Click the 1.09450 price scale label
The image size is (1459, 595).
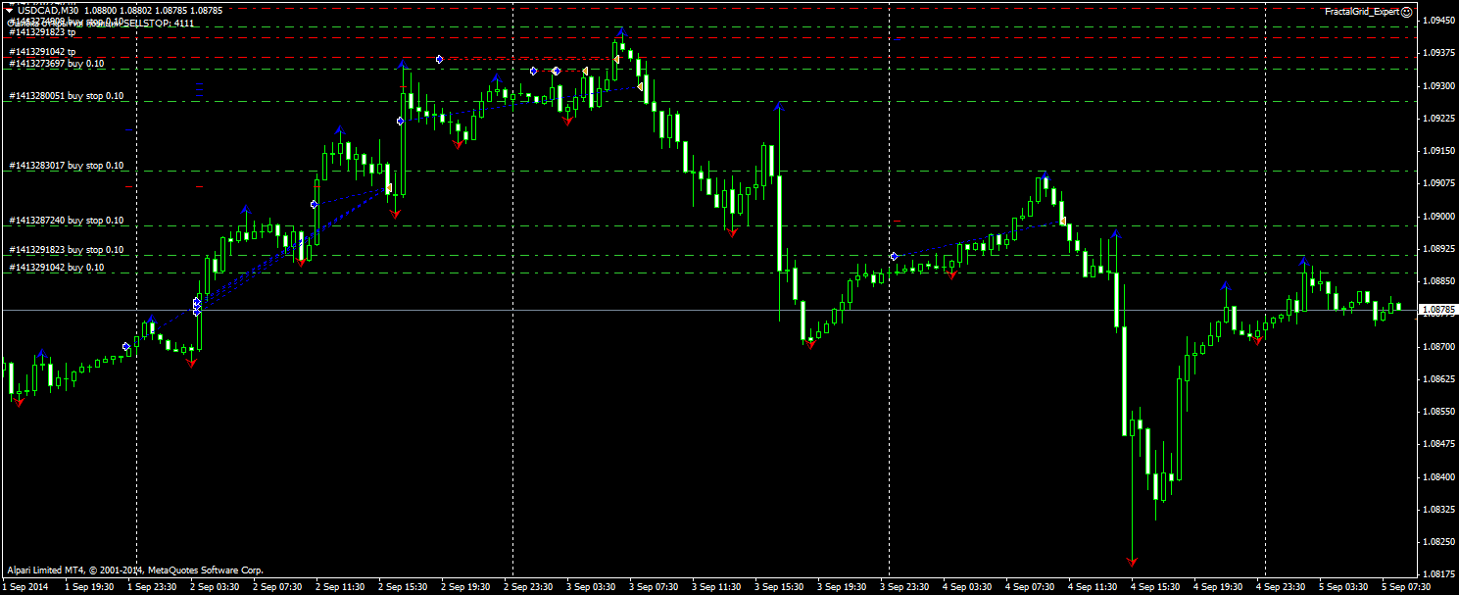tap(1440, 21)
